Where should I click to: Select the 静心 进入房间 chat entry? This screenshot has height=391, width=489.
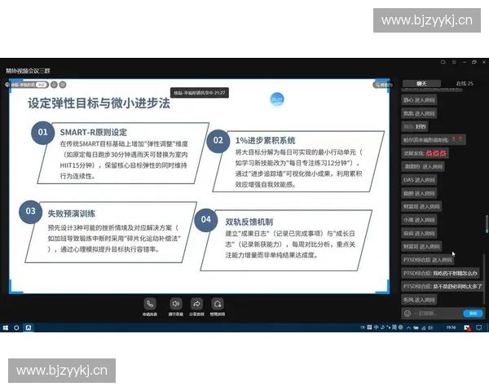click(x=419, y=100)
